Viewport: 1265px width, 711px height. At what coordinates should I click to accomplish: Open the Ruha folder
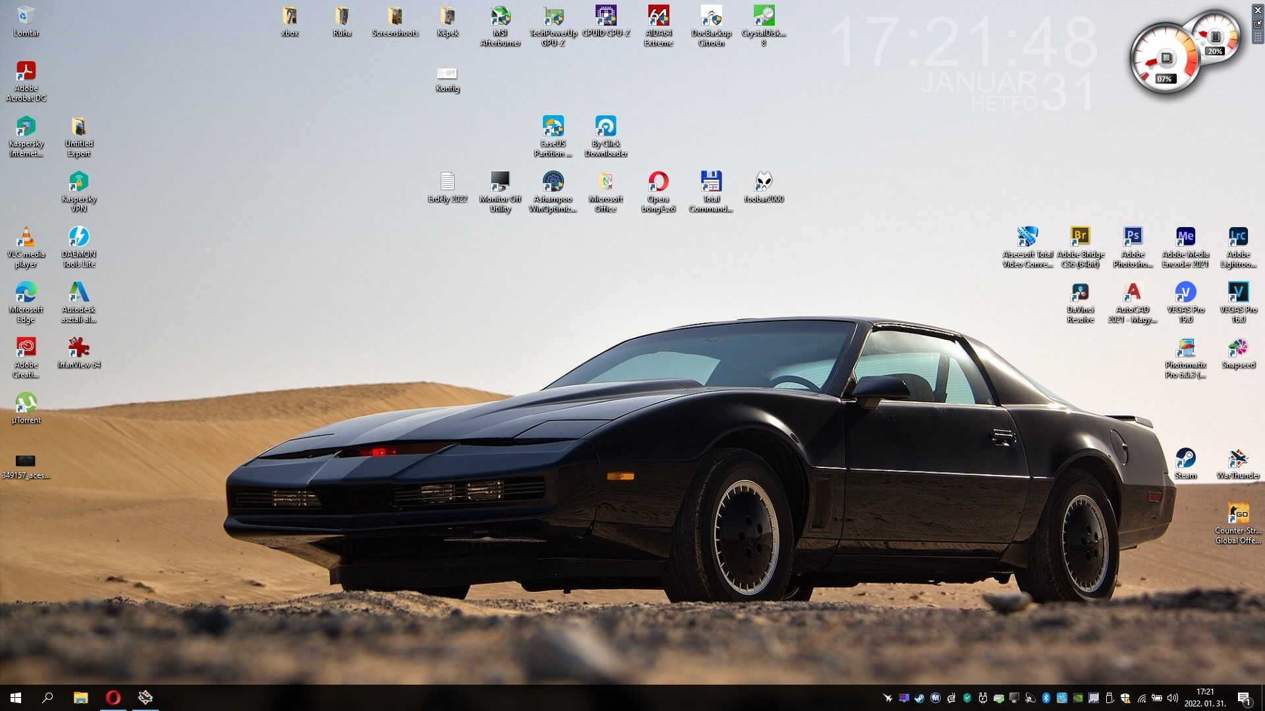coord(342,21)
